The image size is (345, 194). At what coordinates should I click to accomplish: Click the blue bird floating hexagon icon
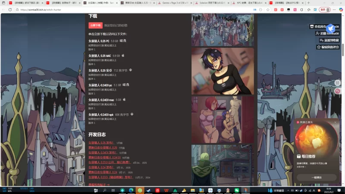330,28
